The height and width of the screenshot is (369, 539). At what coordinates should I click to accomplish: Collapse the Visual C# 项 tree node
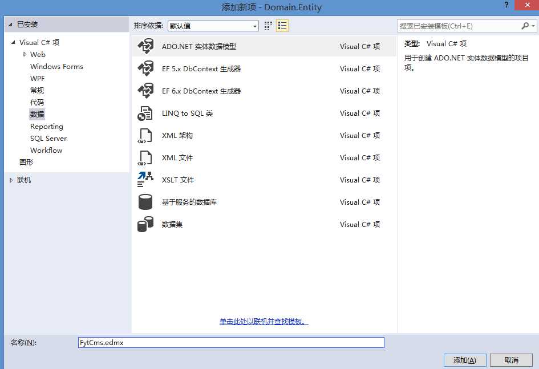(13, 42)
